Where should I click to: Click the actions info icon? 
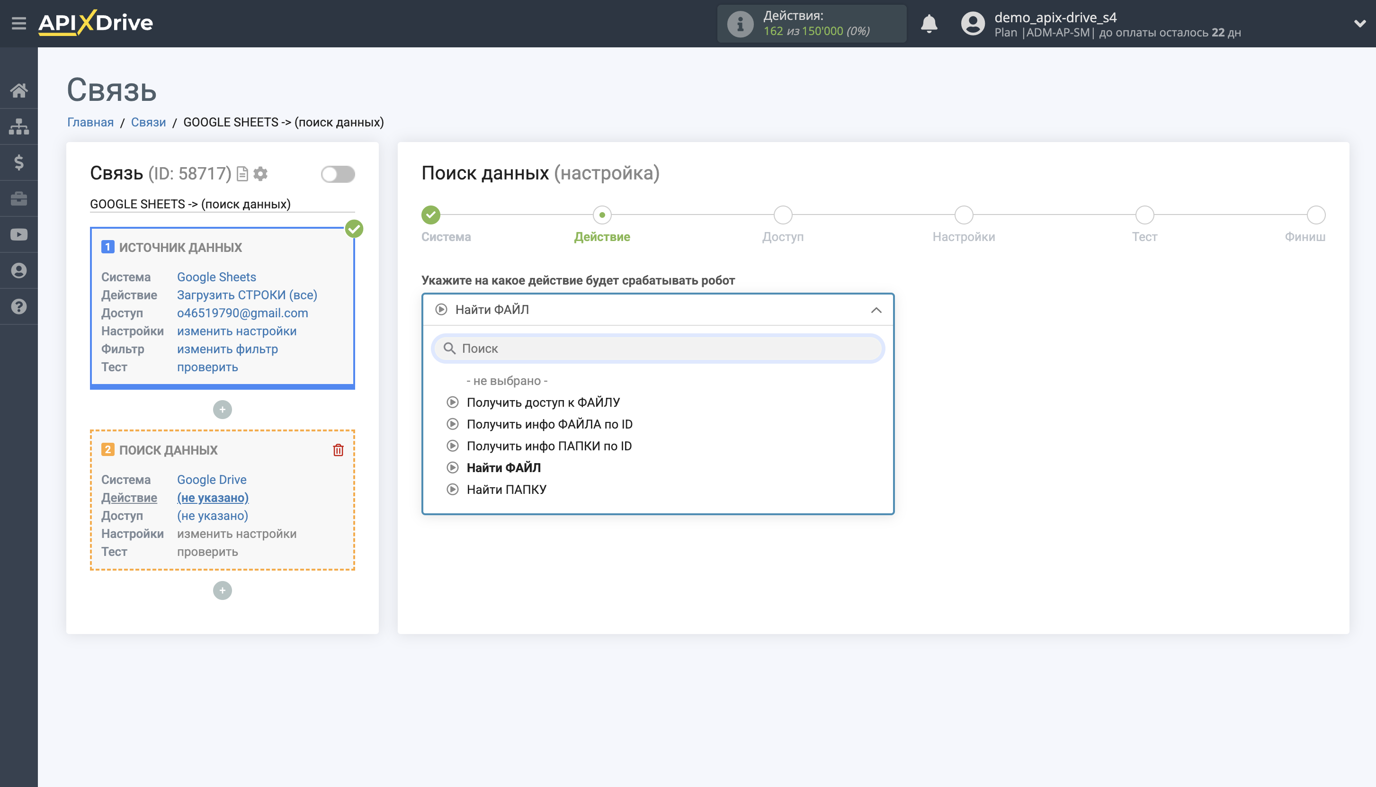click(740, 24)
